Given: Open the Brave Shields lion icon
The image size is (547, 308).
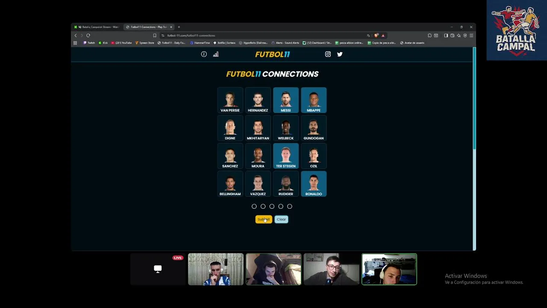Looking at the screenshot, I should pyautogui.click(x=376, y=36).
